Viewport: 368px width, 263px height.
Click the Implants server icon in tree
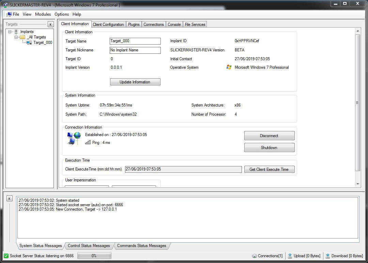(x=16, y=32)
